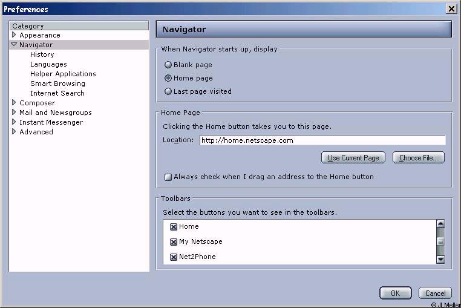This screenshot has width=461, height=308.
Task: Choose Blank page startup option
Action: (168, 64)
